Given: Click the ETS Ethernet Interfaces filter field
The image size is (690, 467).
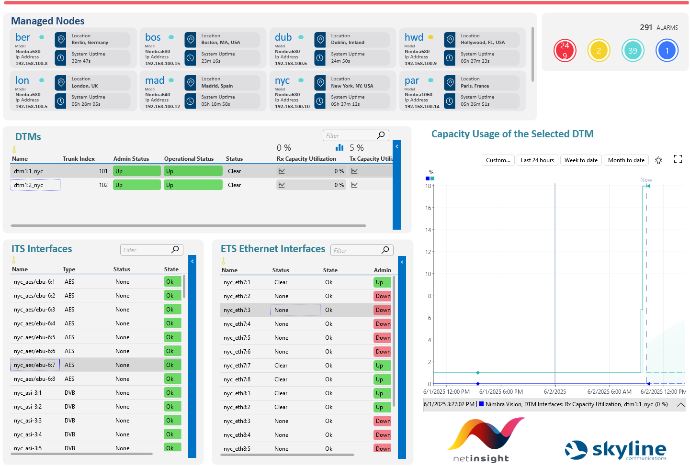Looking at the screenshot, I should point(357,250).
